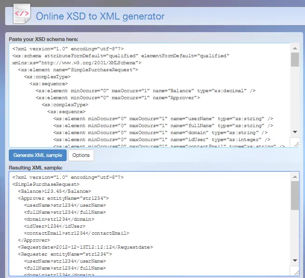Click the SimplePurchaseRequest element line in schema
The height and width of the screenshot is (278, 305).
coord(78,70)
